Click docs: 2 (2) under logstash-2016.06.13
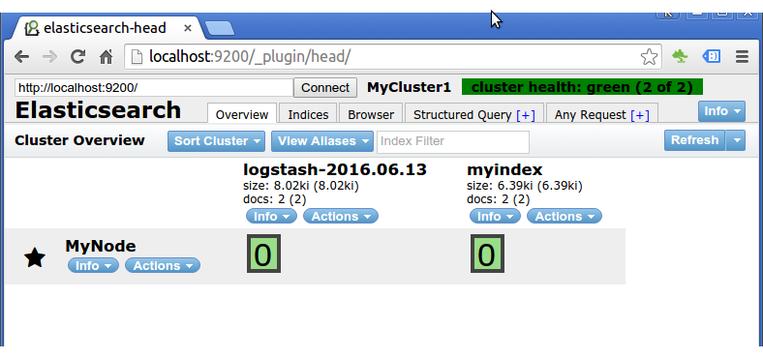This screenshot has height=359, width=763. click(274, 199)
